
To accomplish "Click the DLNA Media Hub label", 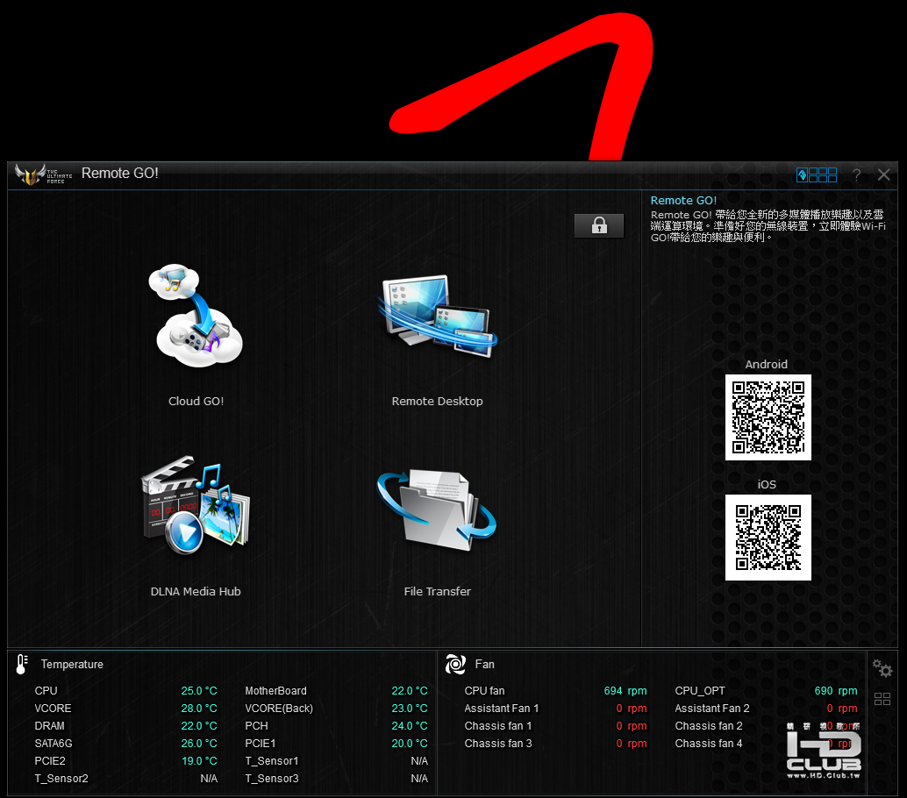I will (196, 592).
